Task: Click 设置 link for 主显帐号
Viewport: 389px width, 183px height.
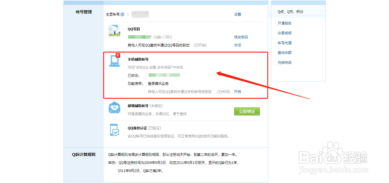Action: point(238,14)
